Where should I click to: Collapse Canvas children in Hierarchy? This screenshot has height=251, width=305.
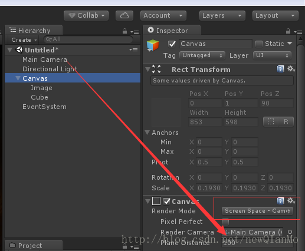[x=18, y=78]
